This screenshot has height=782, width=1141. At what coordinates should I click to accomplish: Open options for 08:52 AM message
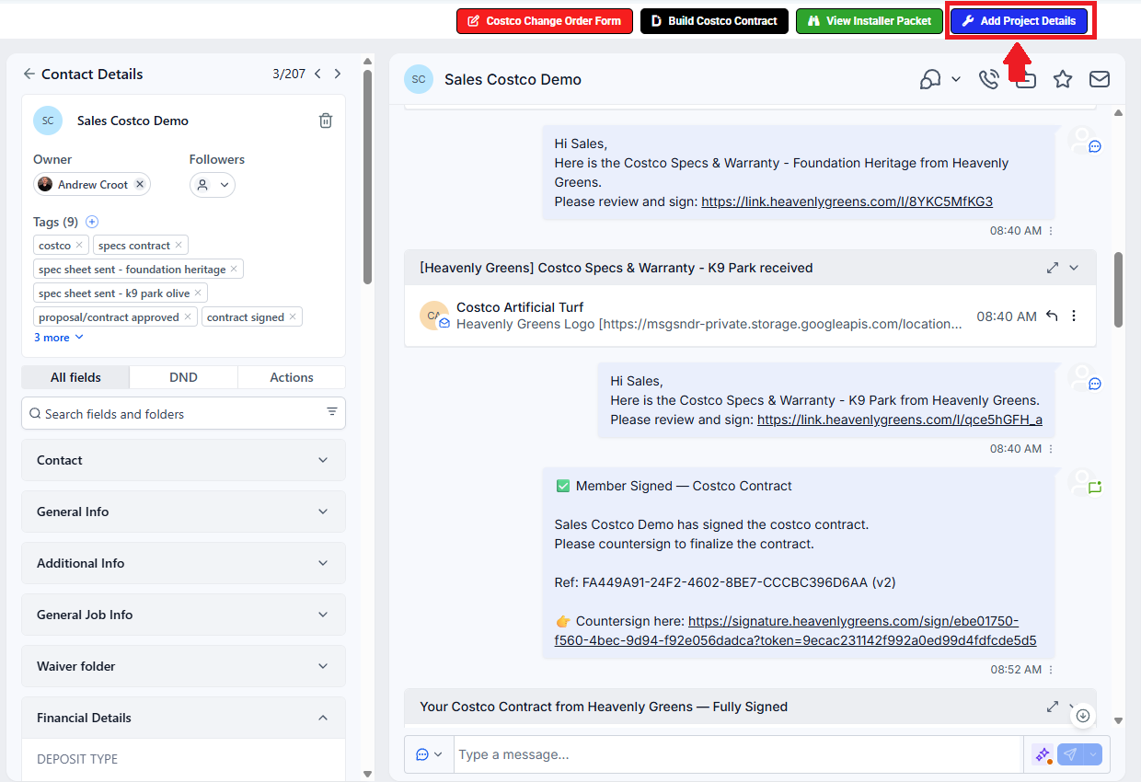pyautogui.click(x=1051, y=670)
